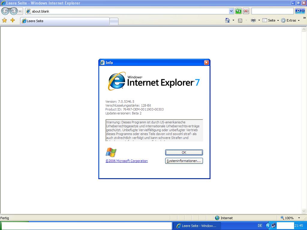Go back with the Back arrow button
The width and height of the screenshot is (307, 230).
5,11
